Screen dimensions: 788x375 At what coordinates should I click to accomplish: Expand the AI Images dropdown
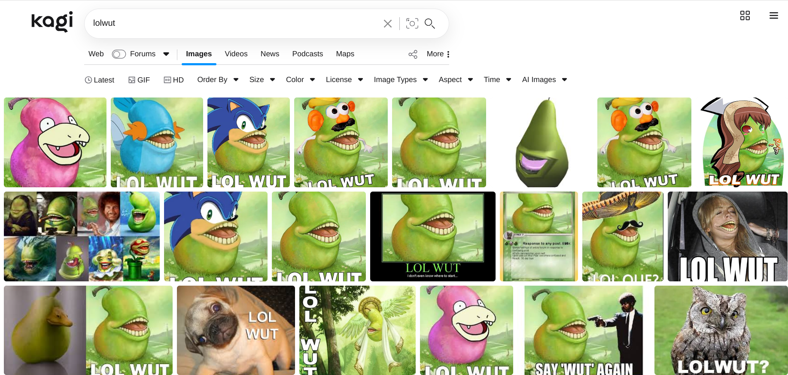[545, 80]
